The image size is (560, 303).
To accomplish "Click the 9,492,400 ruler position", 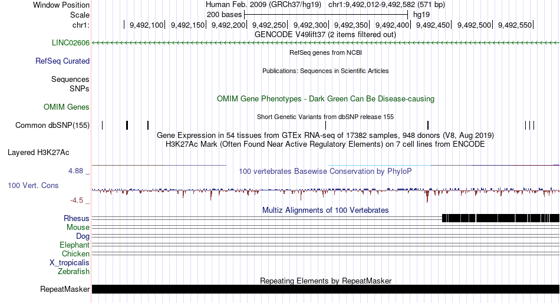I will (x=392, y=25).
